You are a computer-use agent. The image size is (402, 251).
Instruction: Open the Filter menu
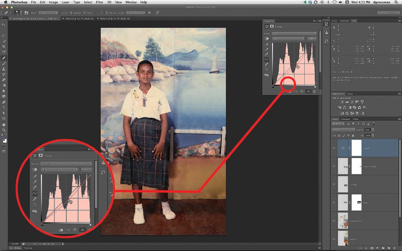(99, 2)
